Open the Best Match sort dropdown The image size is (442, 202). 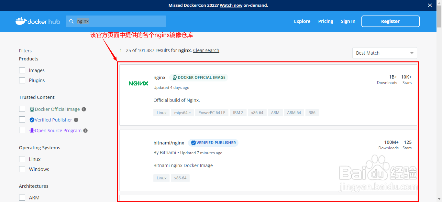(385, 53)
